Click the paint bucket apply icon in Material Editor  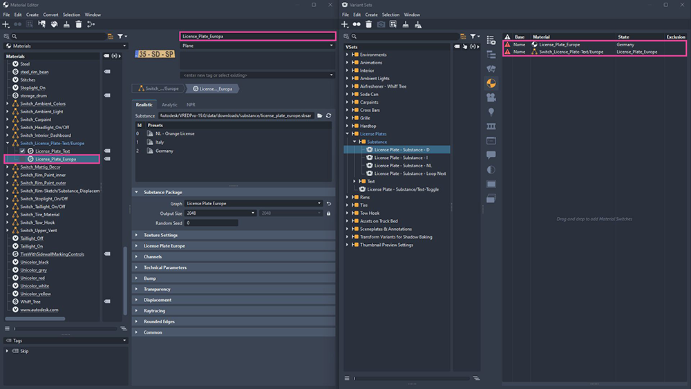(x=54, y=24)
